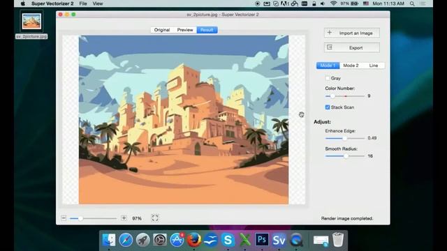Click the zoom level slider

coord(94,218)
